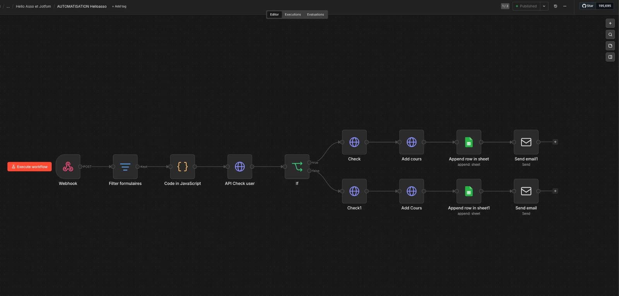Open the add node panel with plus icon
The image size is (619, 296).
pyautogui.click(x=610, y=23)
